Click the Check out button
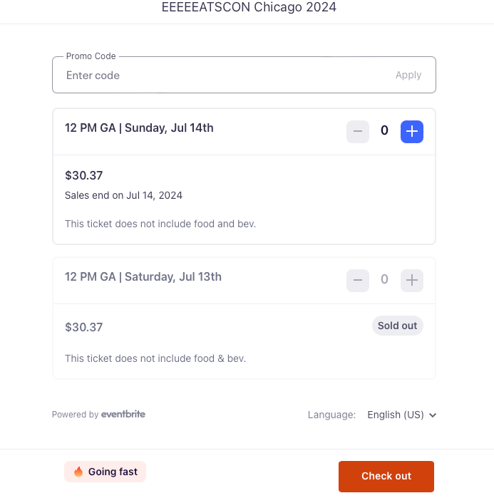This screenshot has height=498, width=494. coord(386,477)
